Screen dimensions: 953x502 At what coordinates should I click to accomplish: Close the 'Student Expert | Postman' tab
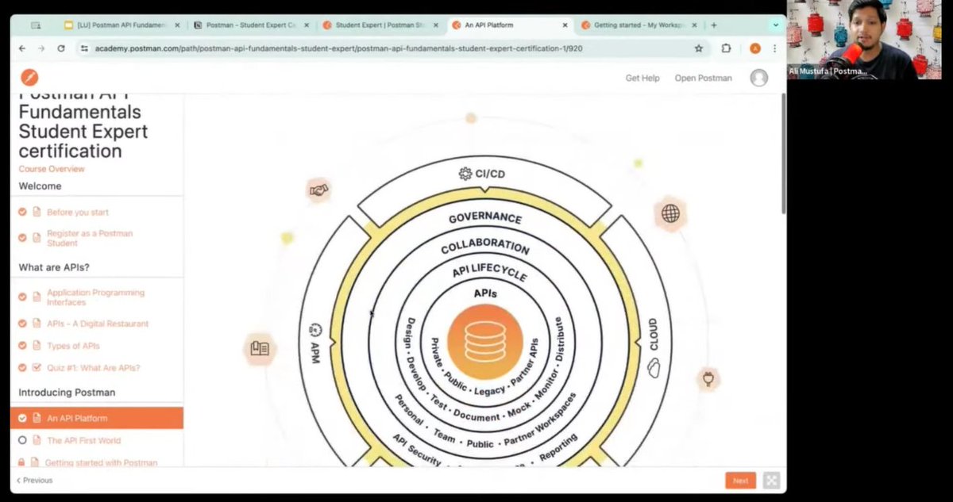[435, 25]
